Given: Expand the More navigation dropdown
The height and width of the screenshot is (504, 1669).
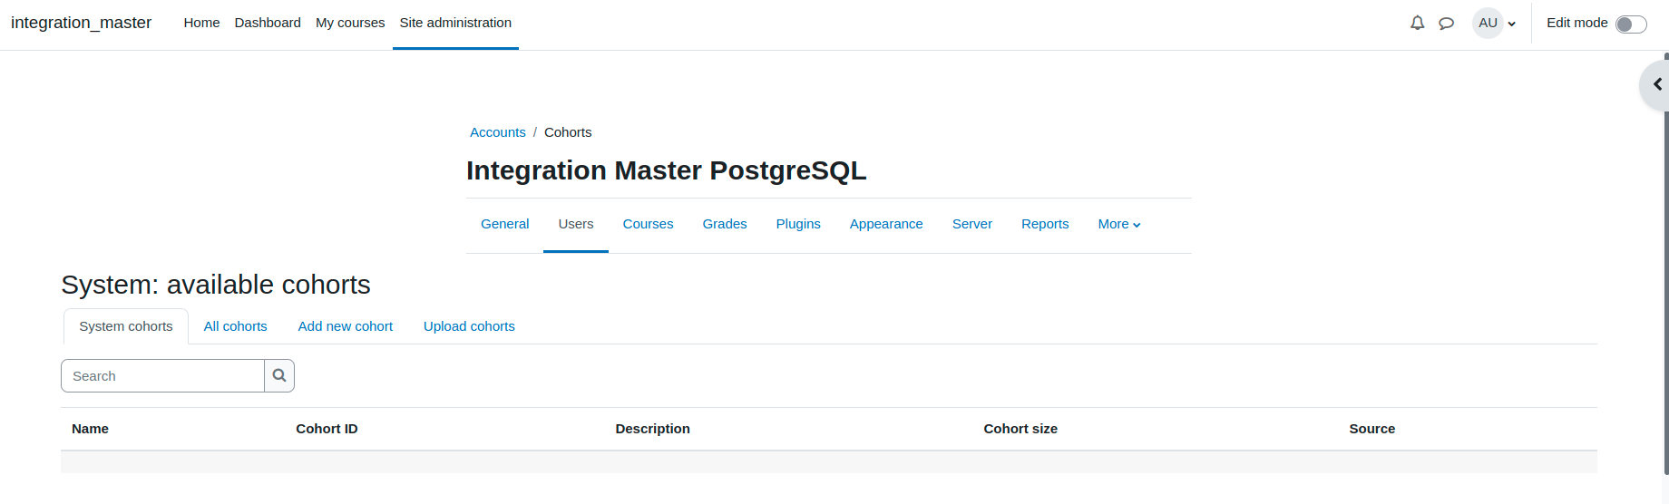Looking at the screenshot, I should tap(1119, 224).
